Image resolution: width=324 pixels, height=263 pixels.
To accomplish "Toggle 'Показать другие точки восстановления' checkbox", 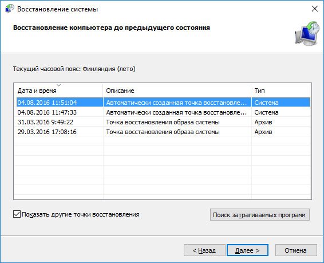I will [17, 214].
